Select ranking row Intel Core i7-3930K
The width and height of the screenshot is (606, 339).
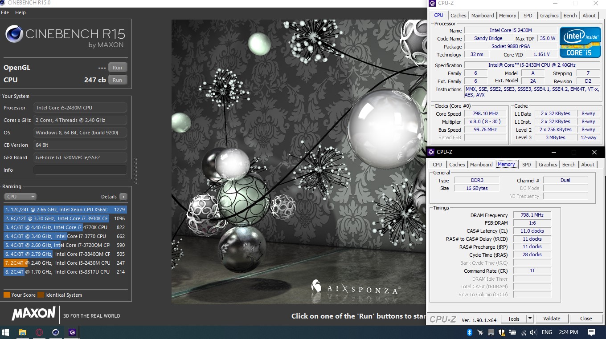pyautogui.click(x=66, y=218)
